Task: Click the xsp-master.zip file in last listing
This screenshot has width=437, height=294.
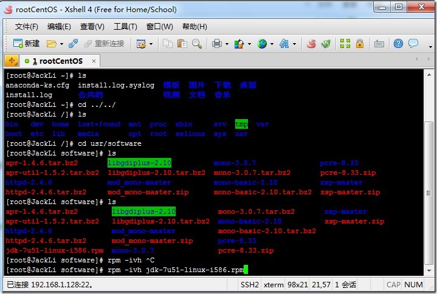Action: [x=354, y=221]
